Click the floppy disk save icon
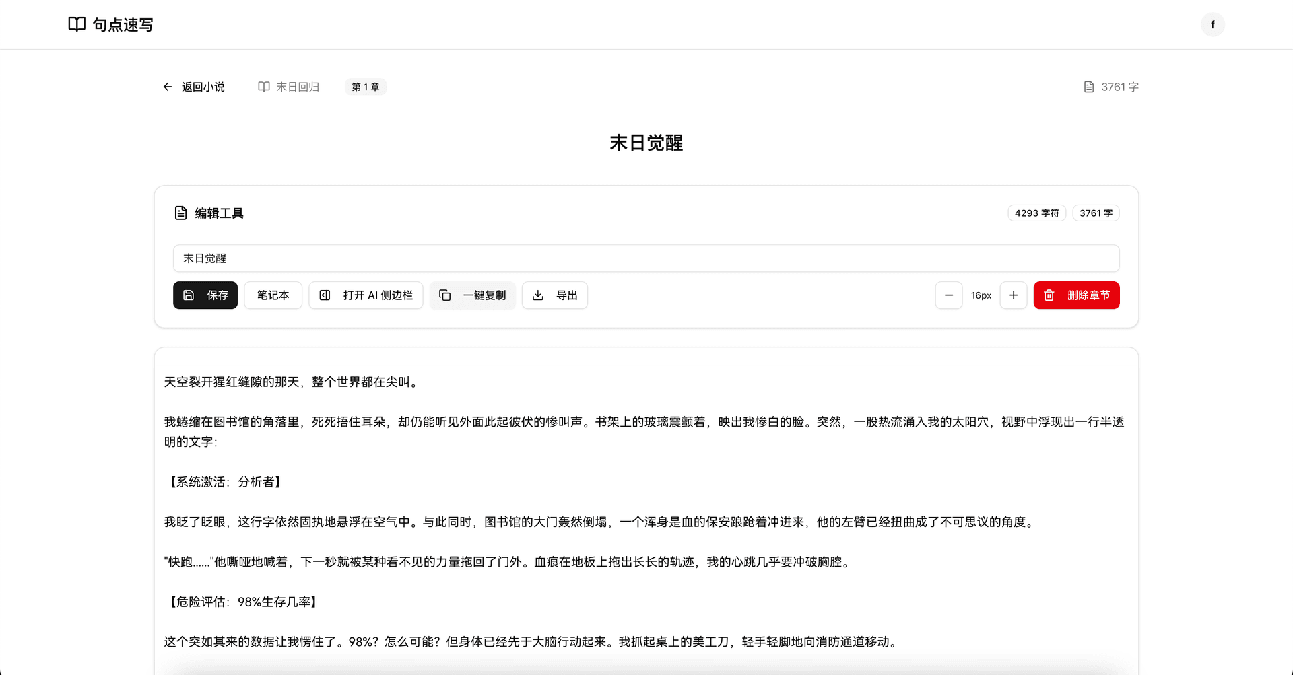This screenshot has width=1293, height=675. pos(189,295)
